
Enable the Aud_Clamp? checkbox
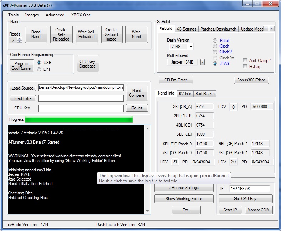(245, 60)
